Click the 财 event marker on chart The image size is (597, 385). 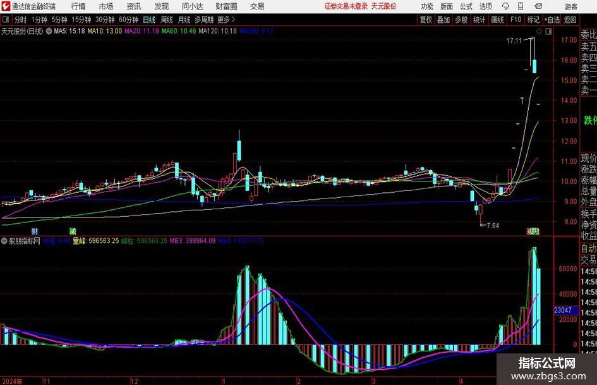[x=35, y=231]
